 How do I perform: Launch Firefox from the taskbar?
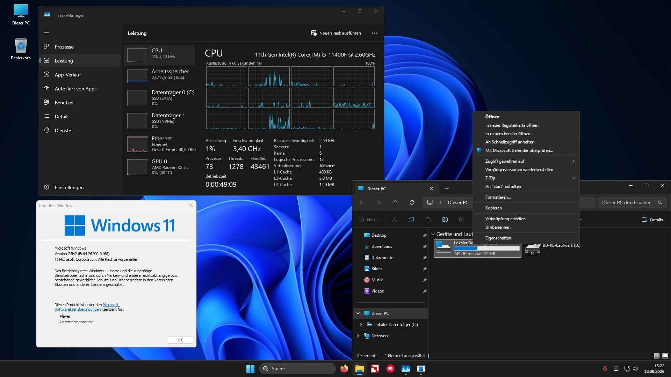[x=344, y=369]
